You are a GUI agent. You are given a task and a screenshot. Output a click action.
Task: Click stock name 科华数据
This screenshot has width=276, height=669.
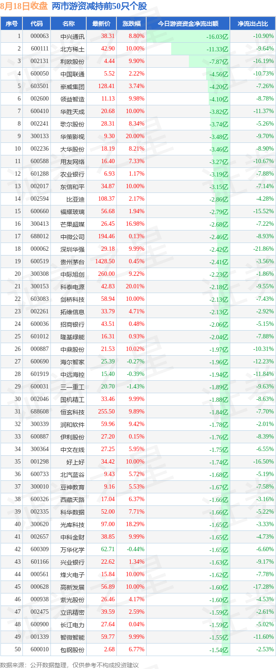click(72, 512)
